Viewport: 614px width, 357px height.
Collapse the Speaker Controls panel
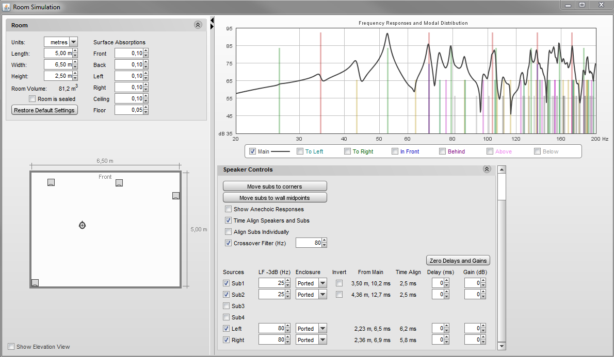486,169
